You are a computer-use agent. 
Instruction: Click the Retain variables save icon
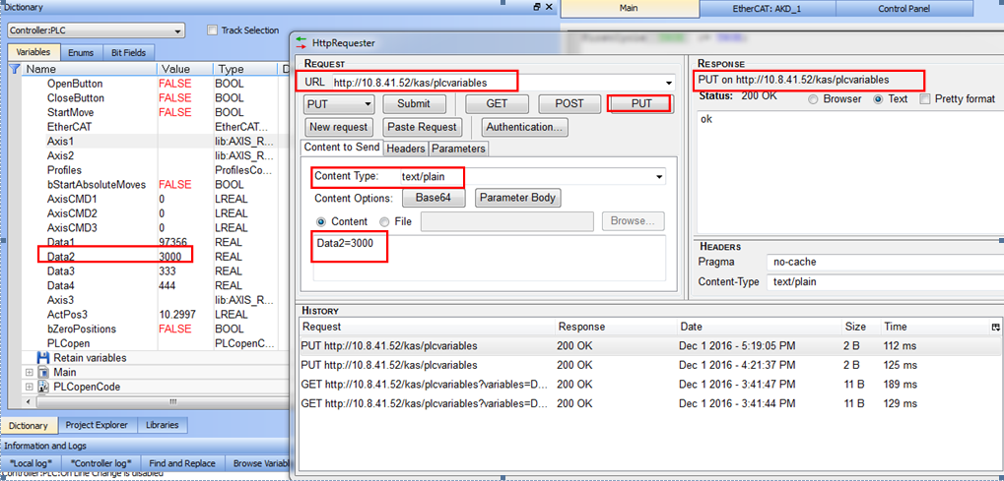43,358
